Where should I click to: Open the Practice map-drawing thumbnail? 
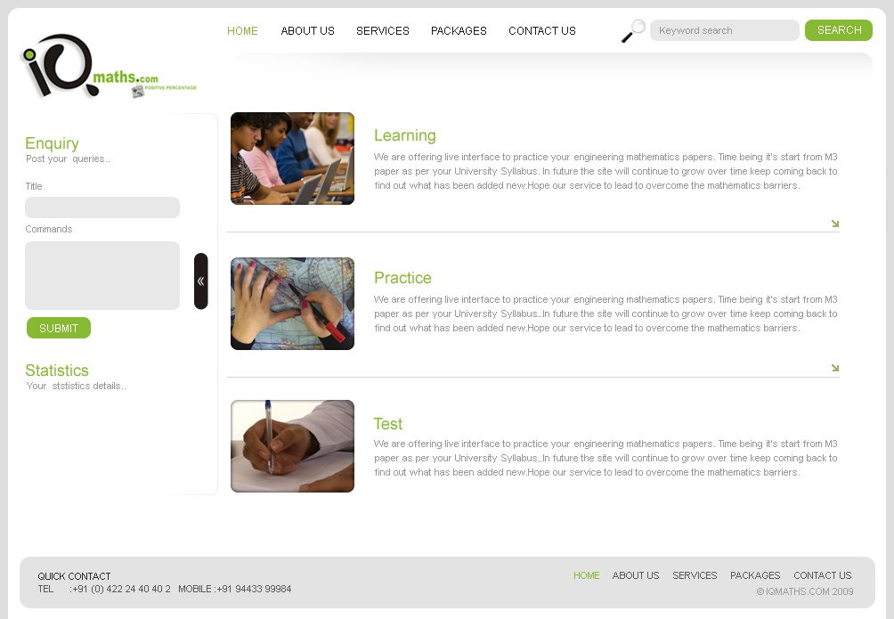coord(292,304)
